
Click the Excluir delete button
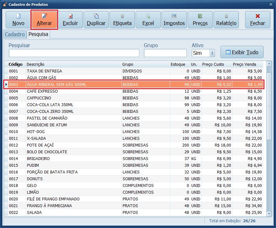70,20
